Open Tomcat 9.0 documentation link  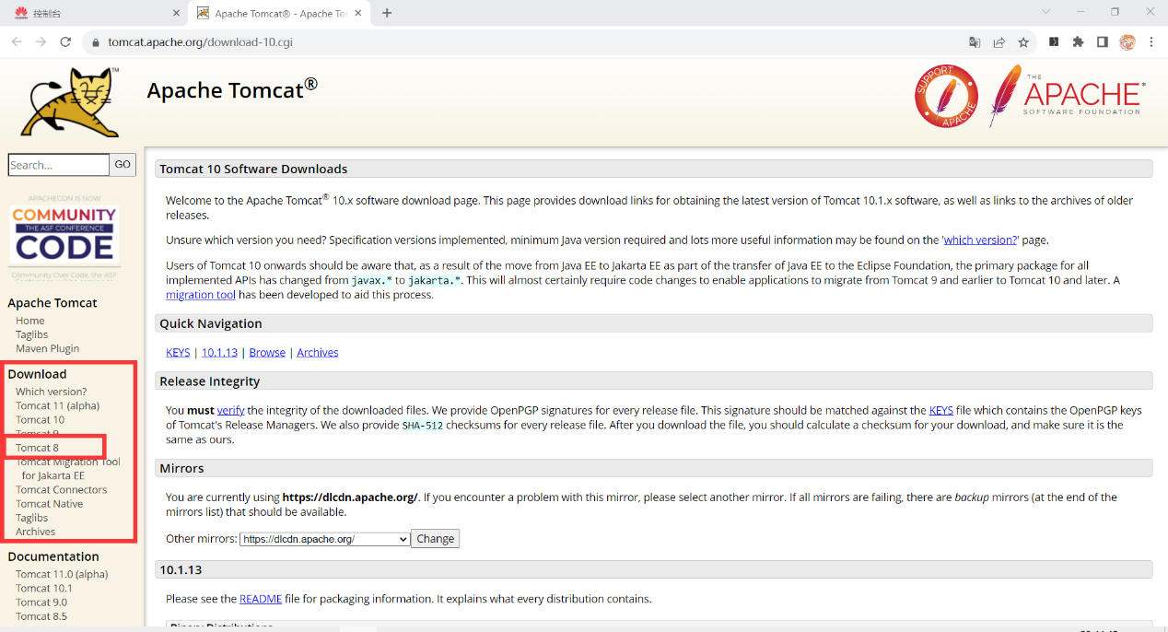[x=41, y=602]
